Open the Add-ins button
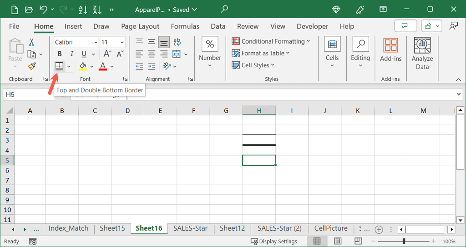466x247 pixels. (x=390, y=50)
